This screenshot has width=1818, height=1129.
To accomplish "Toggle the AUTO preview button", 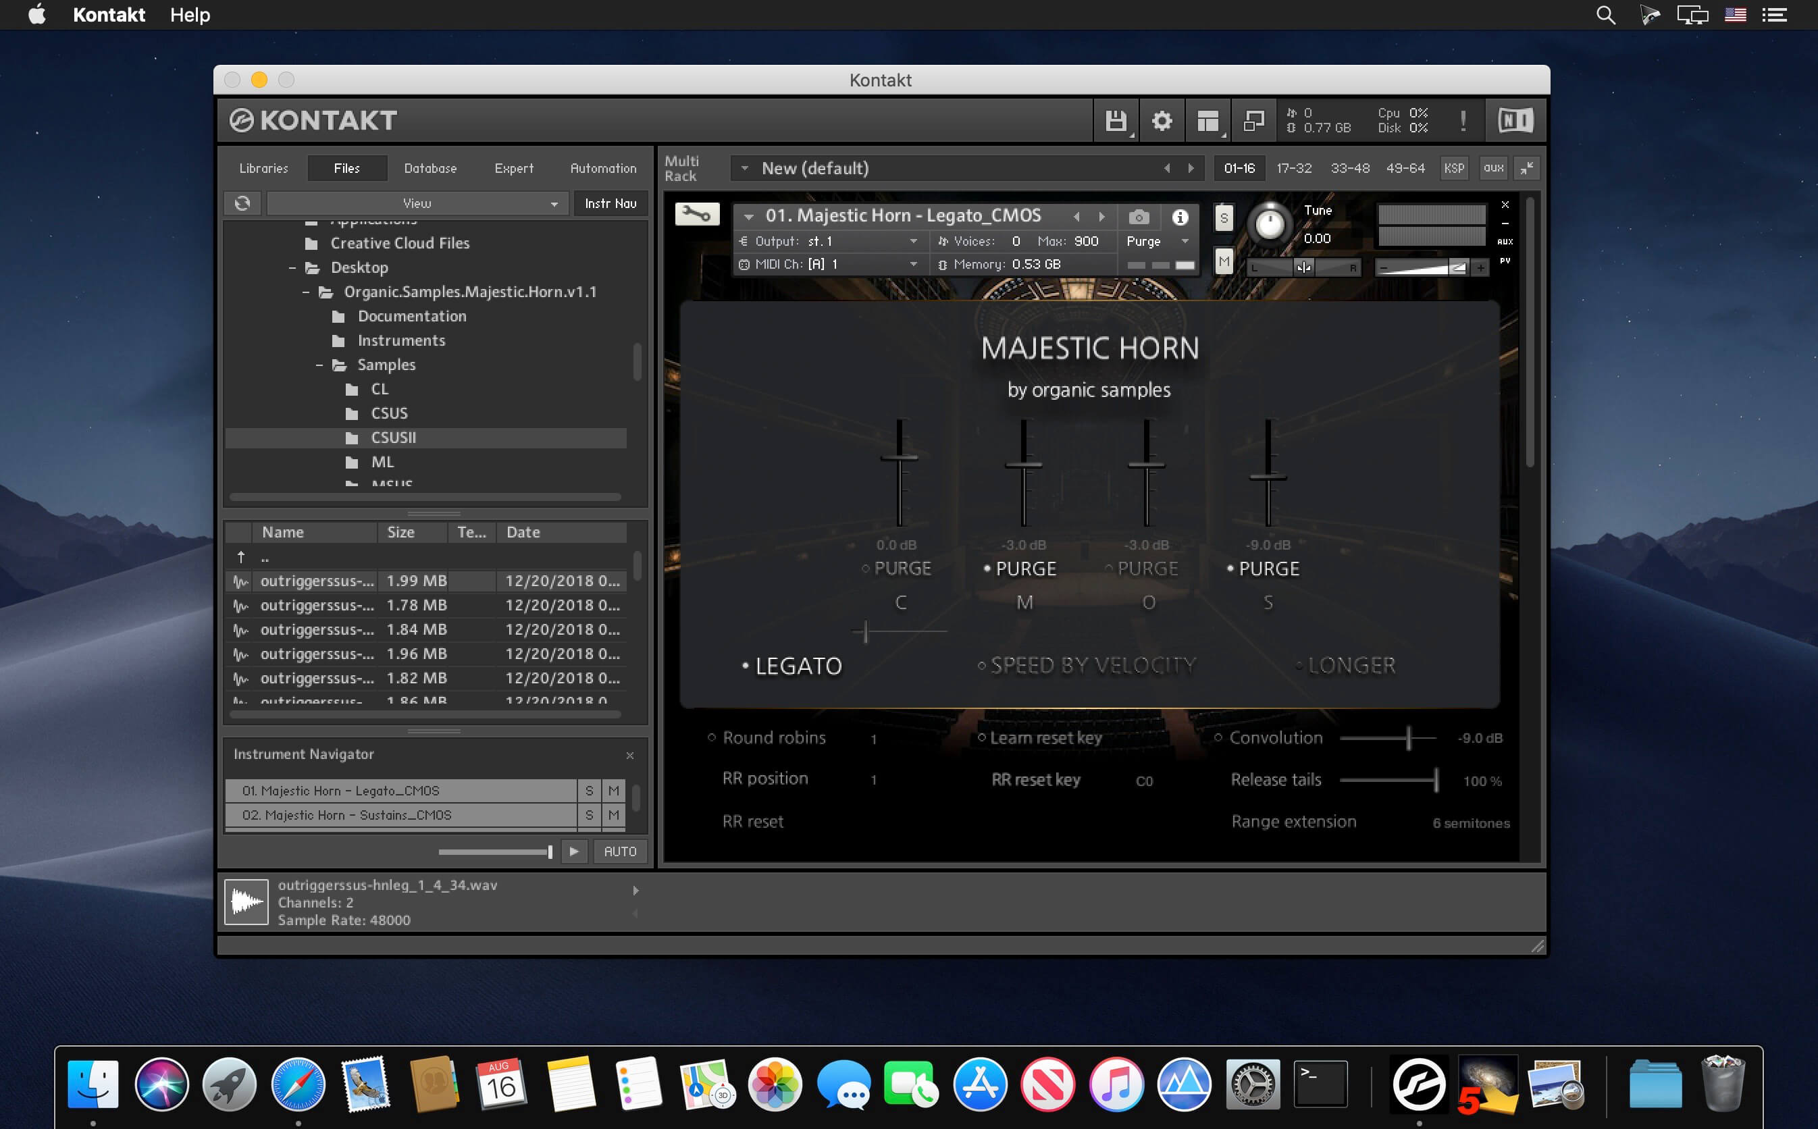I will 620,851.
